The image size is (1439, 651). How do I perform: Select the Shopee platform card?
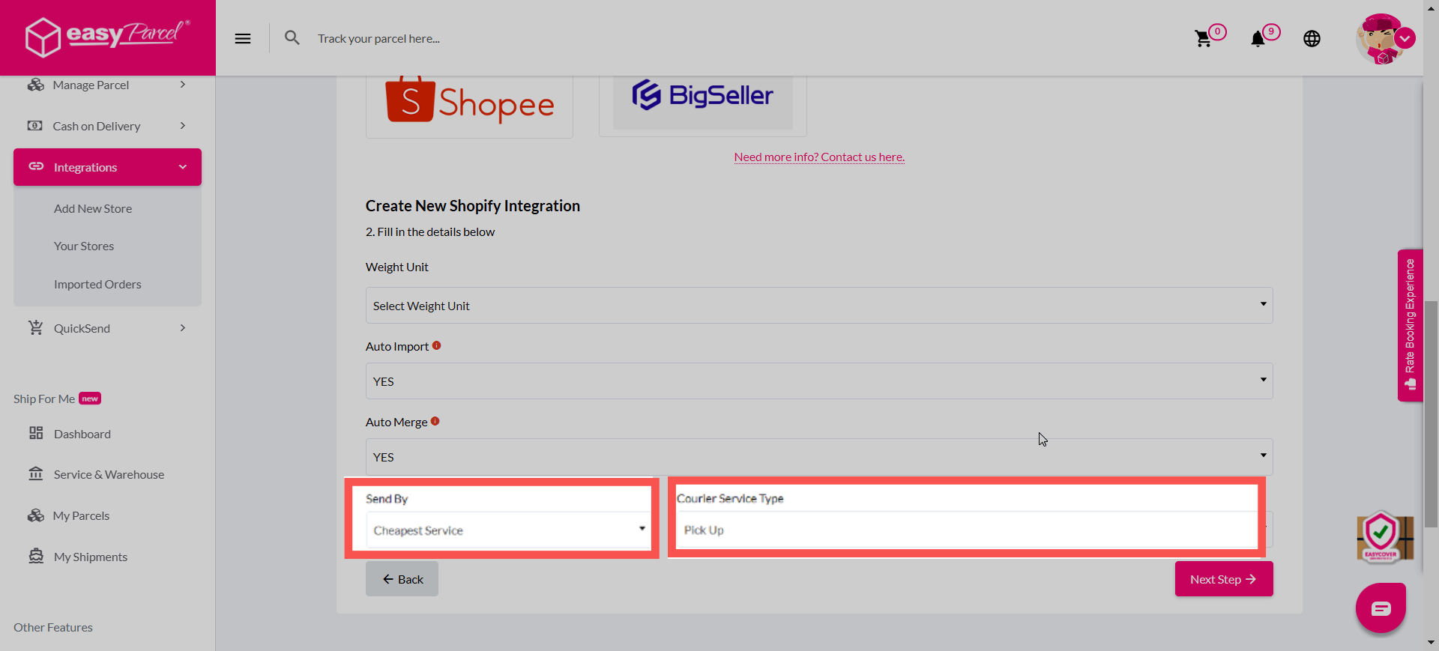point(469,106)
